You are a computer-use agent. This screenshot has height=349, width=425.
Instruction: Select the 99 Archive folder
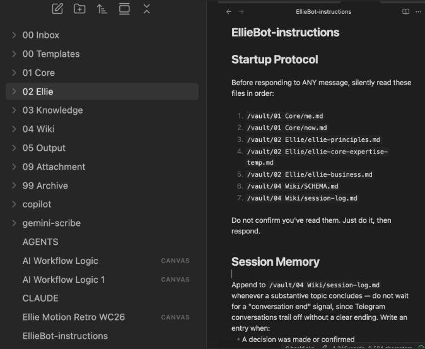click(x=102, y=186)
